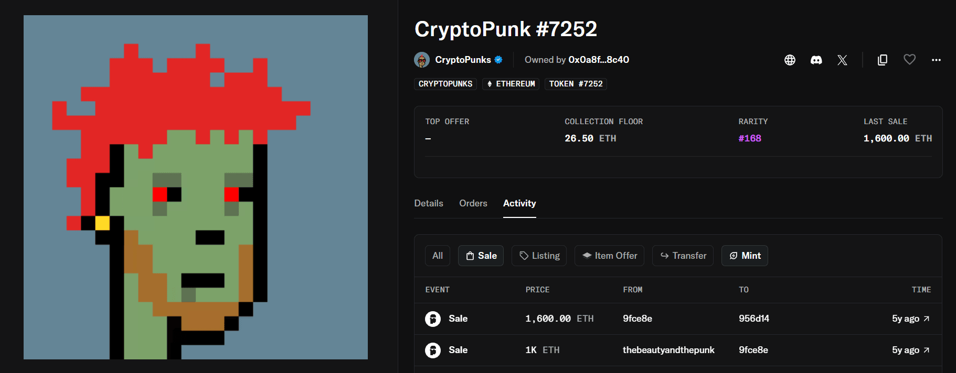Open the external link arrow on the 1,600 ETH sale
The width and height of the screenshot is (956, 373).
[927, 318]
